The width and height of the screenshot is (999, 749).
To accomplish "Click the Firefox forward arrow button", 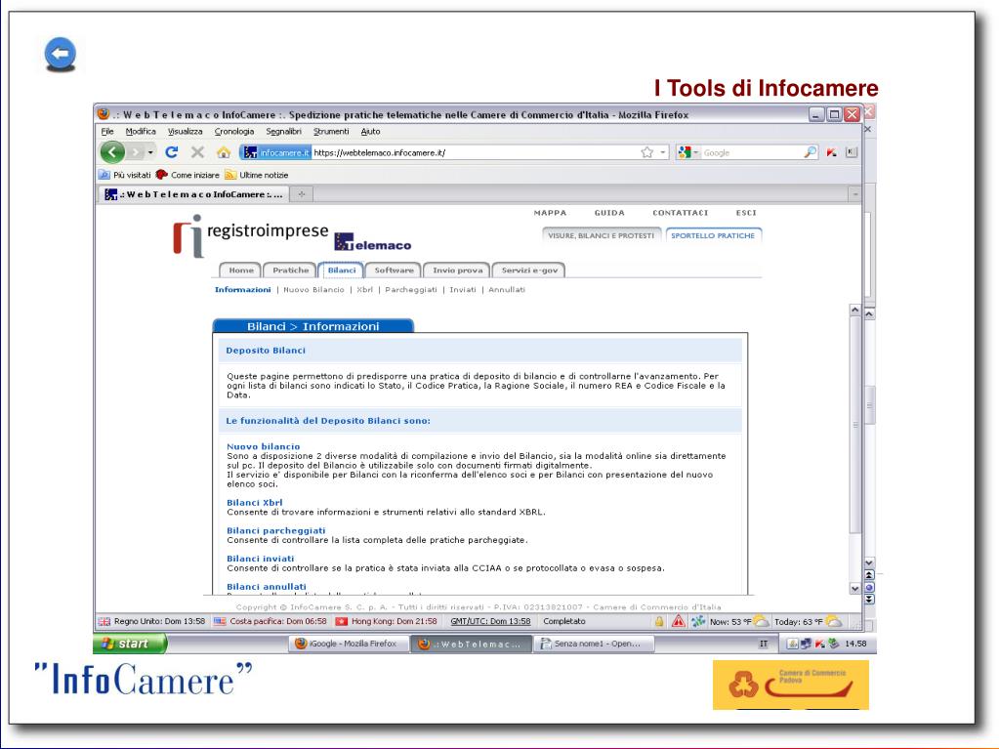I will pos(135,152).
